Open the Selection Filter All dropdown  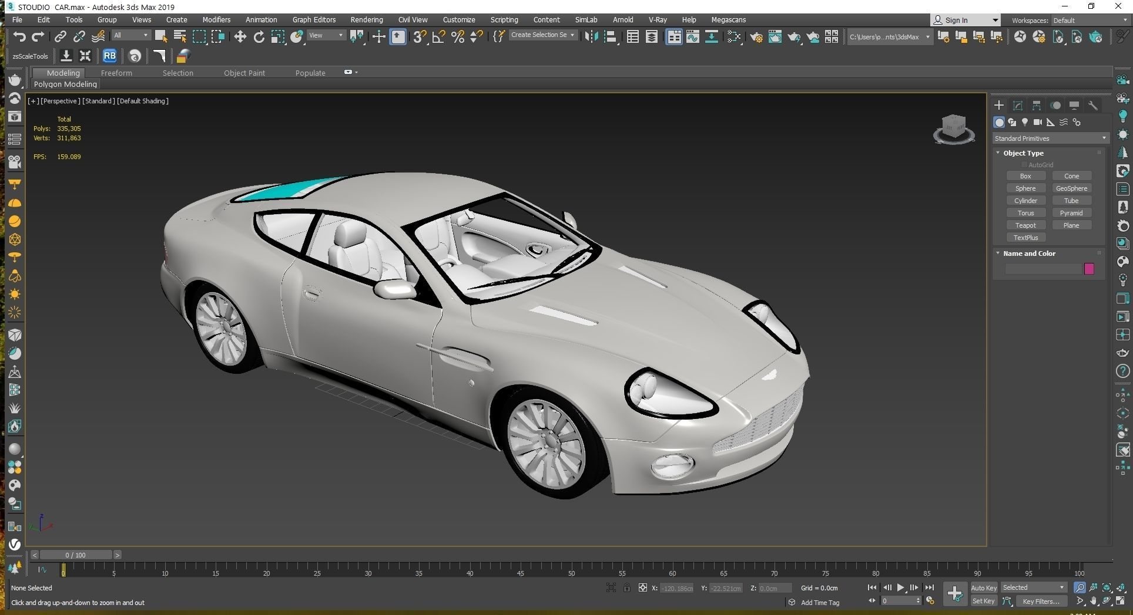[130, 35]
